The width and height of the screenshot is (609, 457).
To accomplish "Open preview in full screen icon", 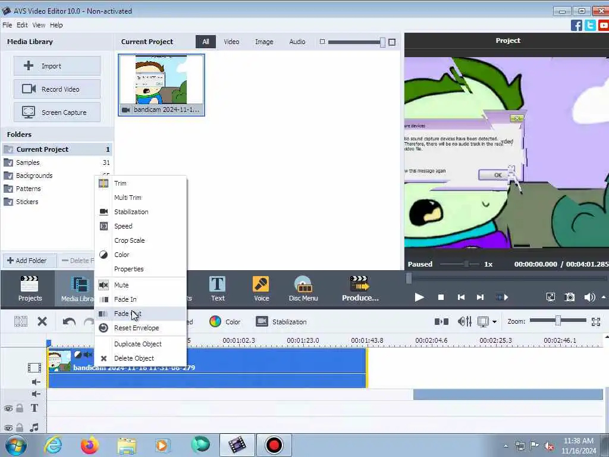I will (550, 298).
